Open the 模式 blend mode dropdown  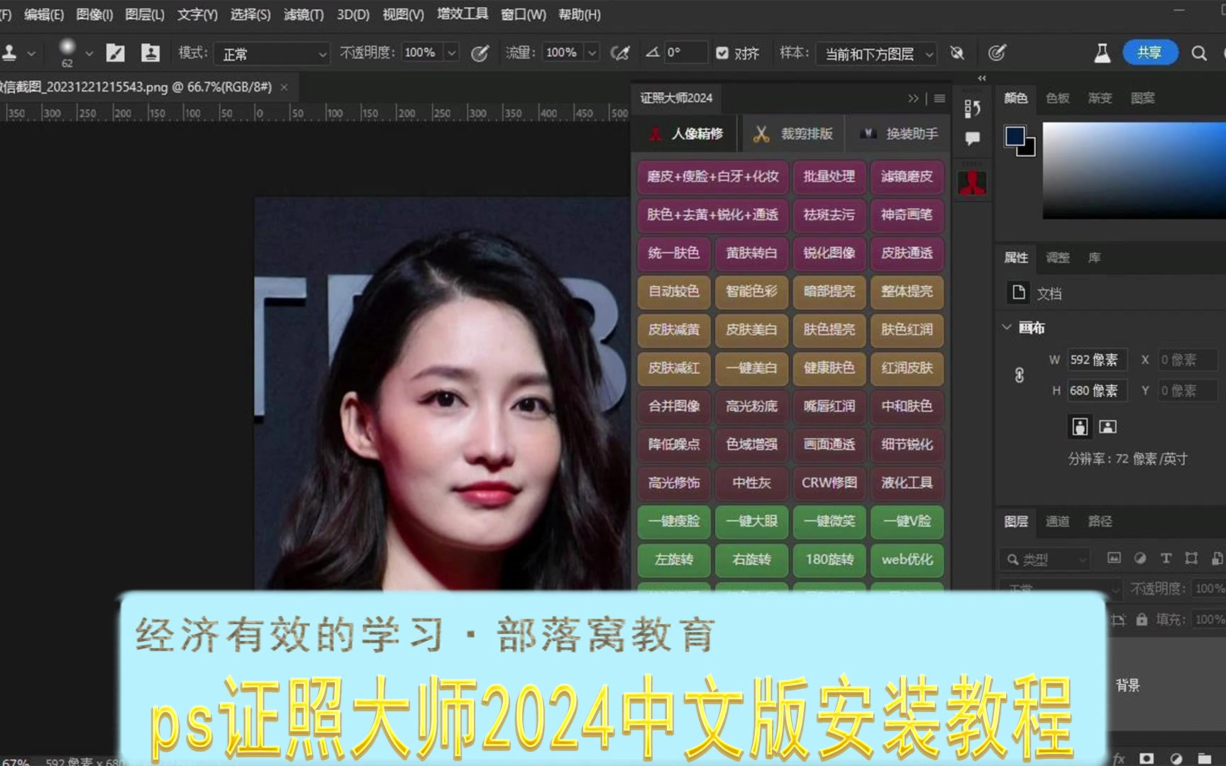click(x=272, y=54)
